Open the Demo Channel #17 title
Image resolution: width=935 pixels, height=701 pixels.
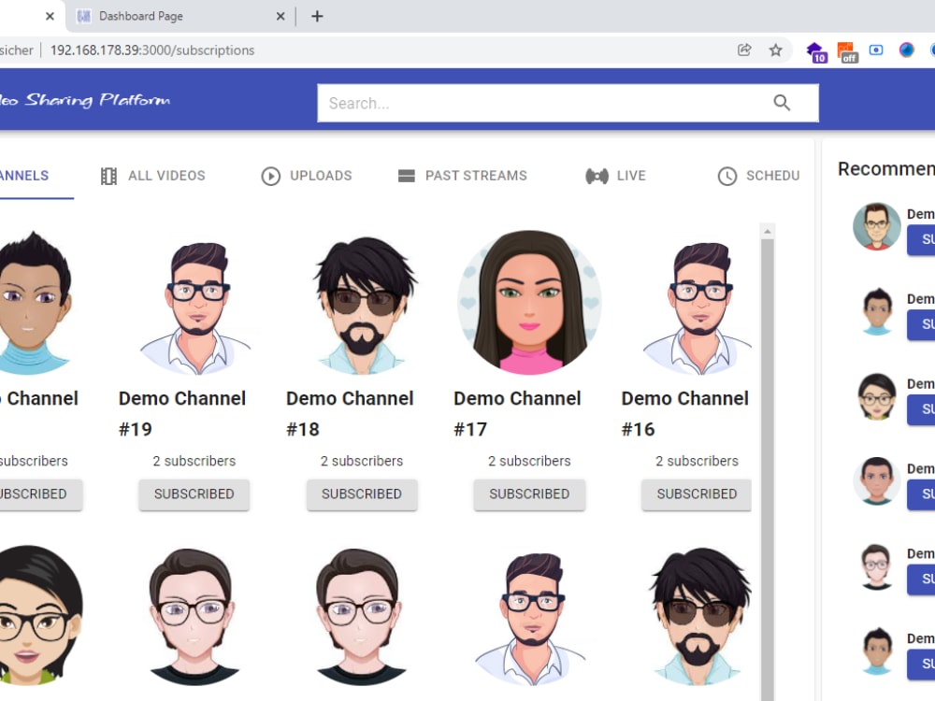tap(517, 414)
